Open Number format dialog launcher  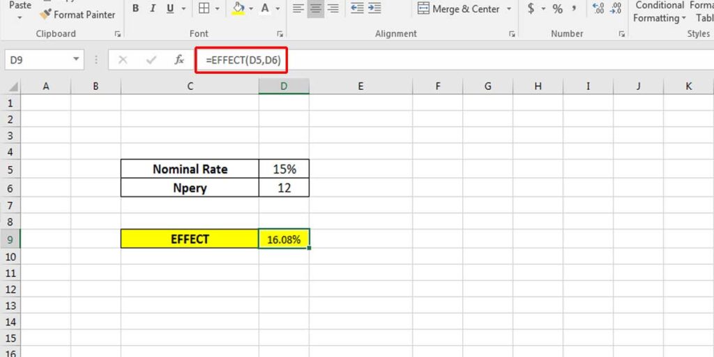621,33
